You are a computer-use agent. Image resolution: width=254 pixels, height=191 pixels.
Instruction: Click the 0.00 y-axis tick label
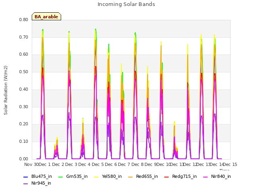pos(24,159)
